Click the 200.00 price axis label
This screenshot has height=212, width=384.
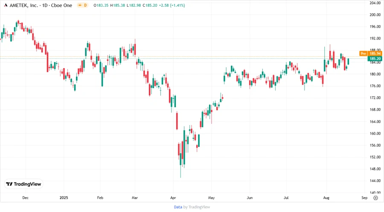(x=375, y=14)
